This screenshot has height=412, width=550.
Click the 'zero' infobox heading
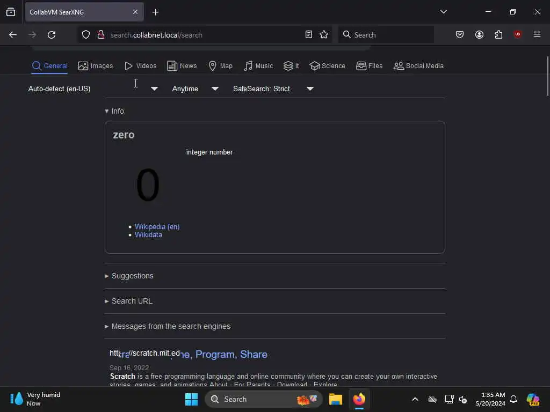(x=124, y=135)
